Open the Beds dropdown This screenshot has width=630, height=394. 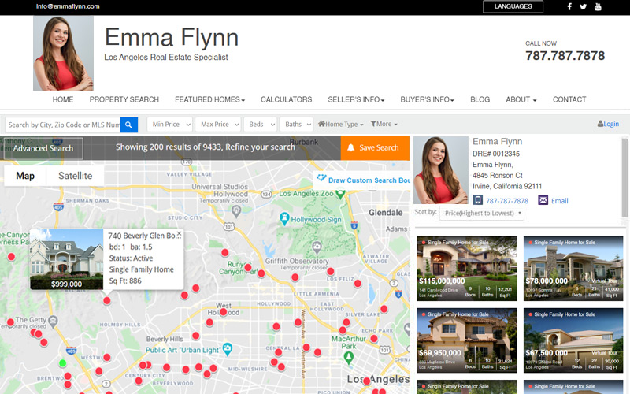coord(260,125)
